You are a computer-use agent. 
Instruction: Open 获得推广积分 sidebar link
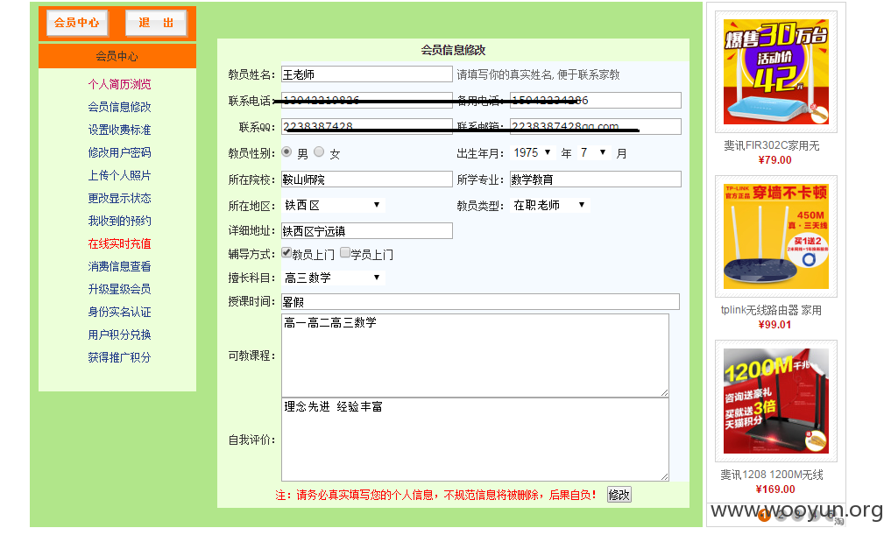pyautogui.click(x=119, y=356)
